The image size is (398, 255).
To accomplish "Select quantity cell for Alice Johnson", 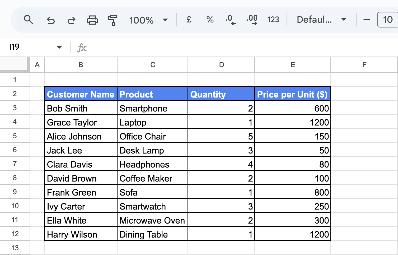I will [x=221, y=136].
